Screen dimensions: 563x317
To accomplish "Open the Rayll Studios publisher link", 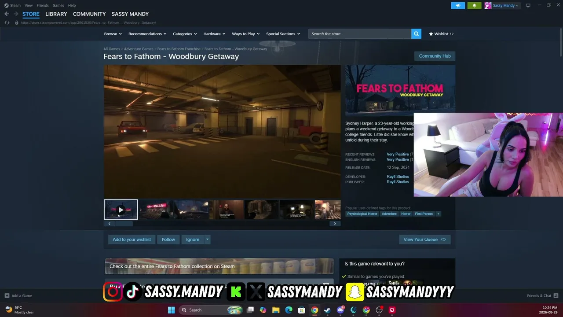I will click(x=398, y=182).
